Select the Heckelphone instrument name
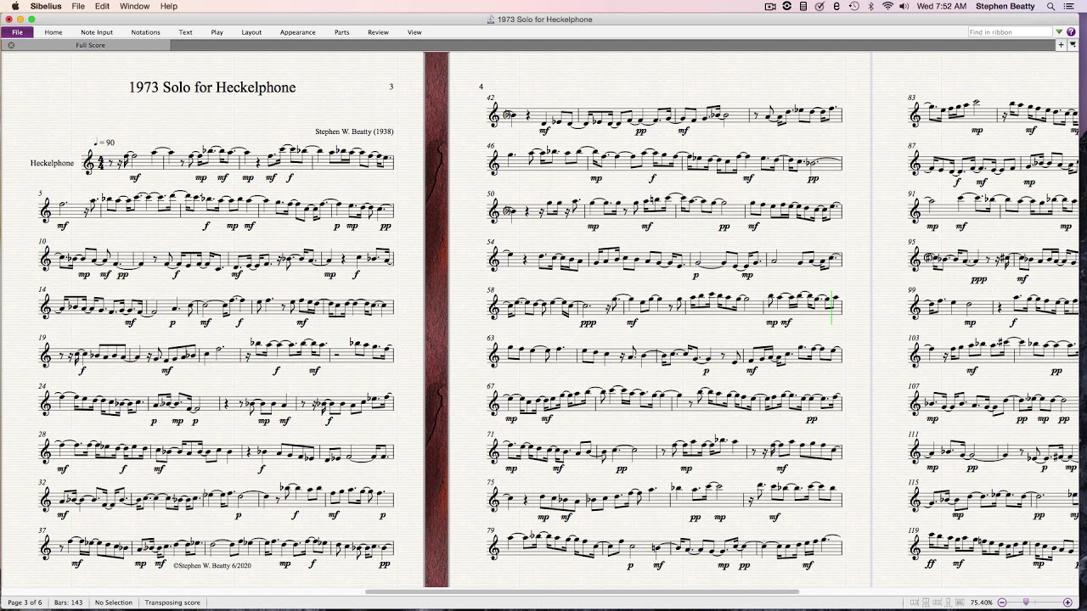This screenshot has height=611, width=1087. [52, 163]
